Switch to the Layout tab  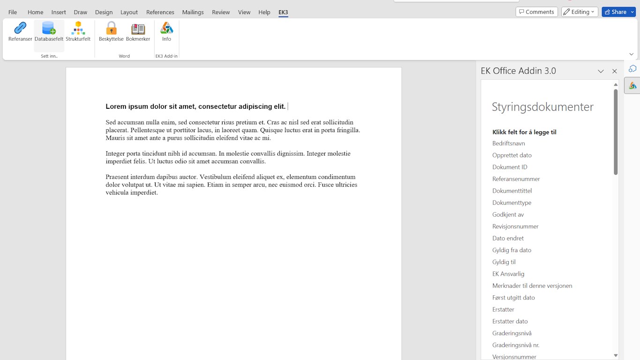[129, 12]
